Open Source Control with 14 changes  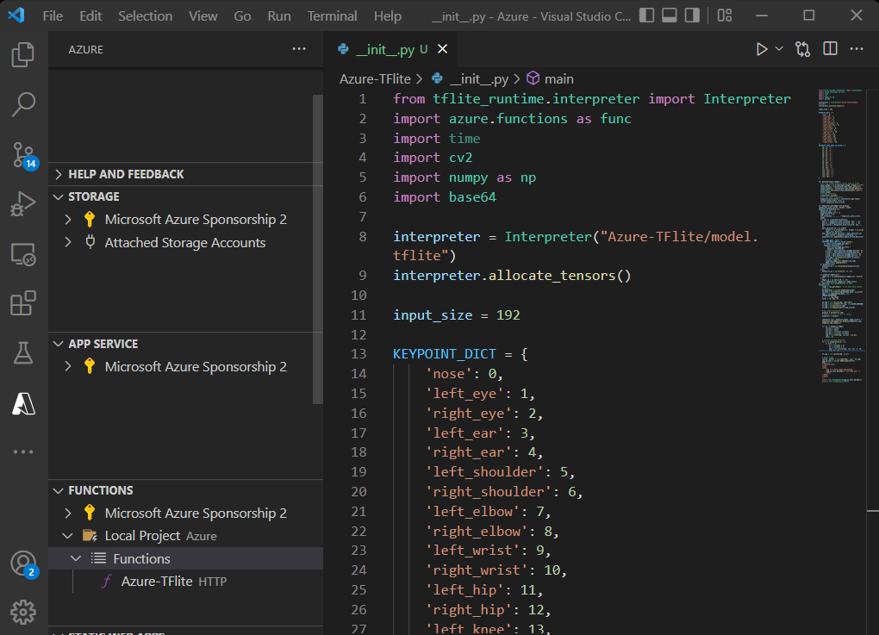pyautogui.click(x=23, y=155)
